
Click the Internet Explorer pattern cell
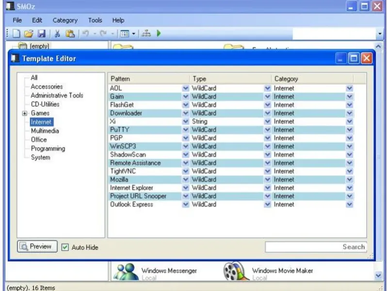click(145, 188)
